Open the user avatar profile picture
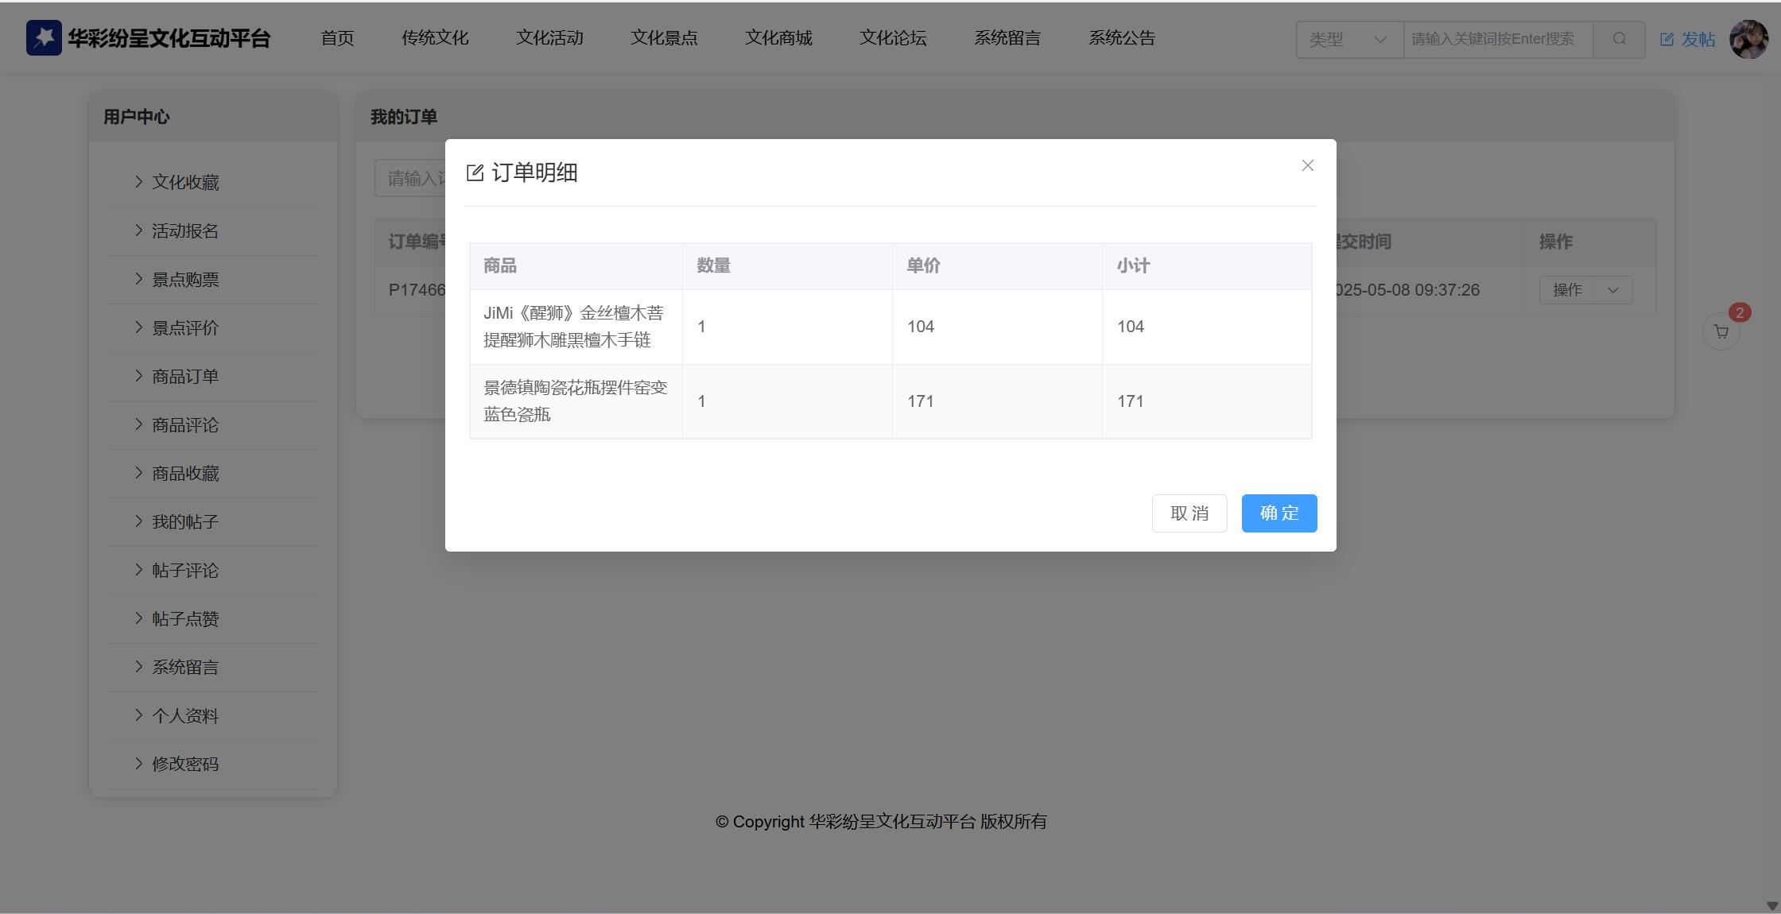This screenshot has height=914, width=1781. click(1748, 39)
